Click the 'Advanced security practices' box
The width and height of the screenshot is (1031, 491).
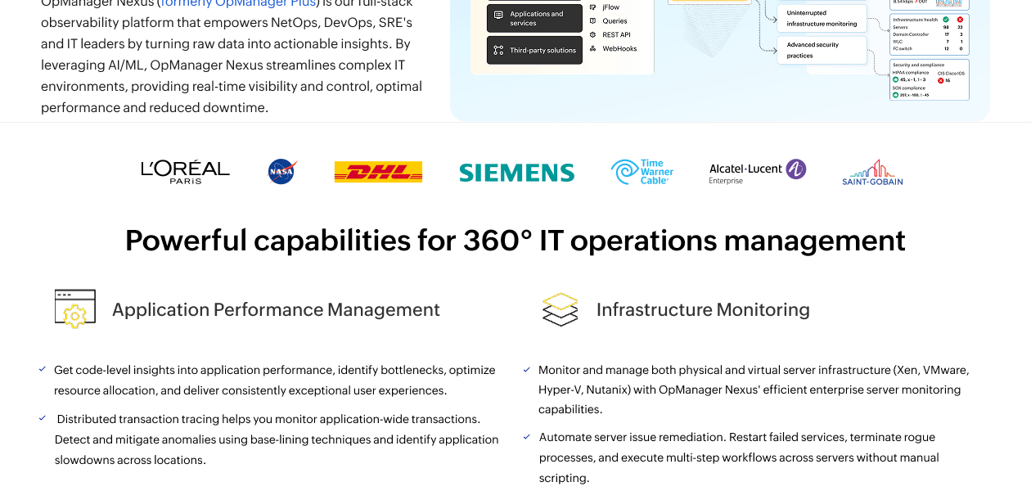[x=822, y=50]
